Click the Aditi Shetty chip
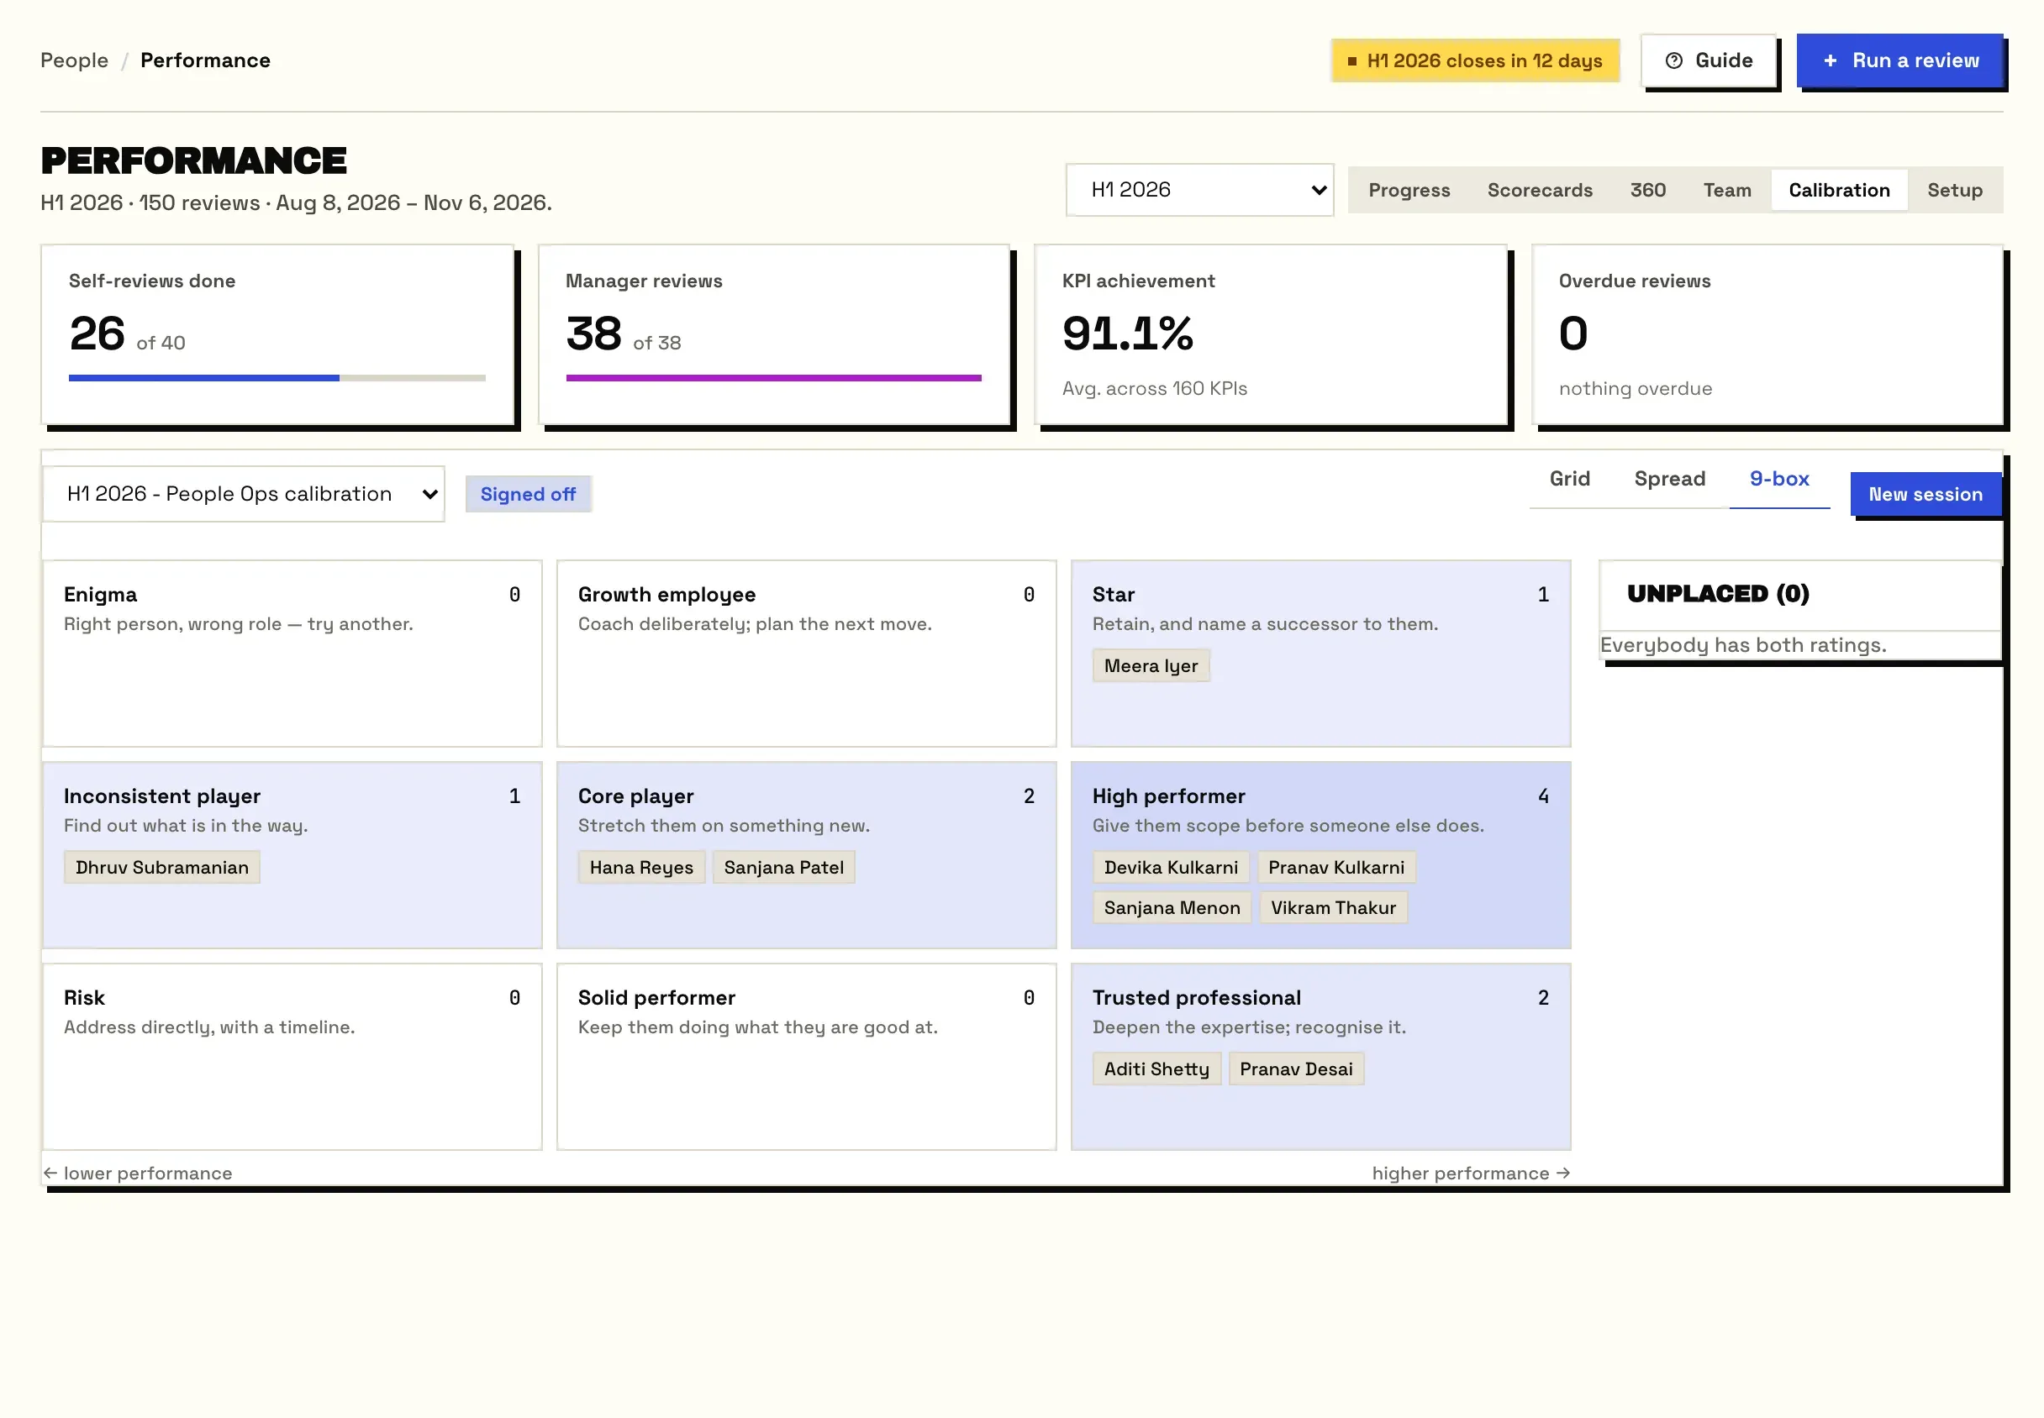This screenshot has height=1418, width=2044. (x=1157, y=1069)
